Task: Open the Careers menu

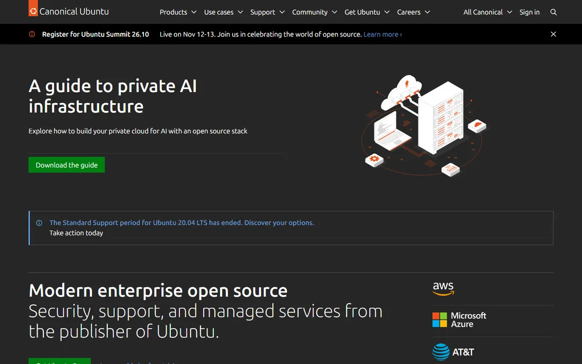Action: (x=414, y=12)
